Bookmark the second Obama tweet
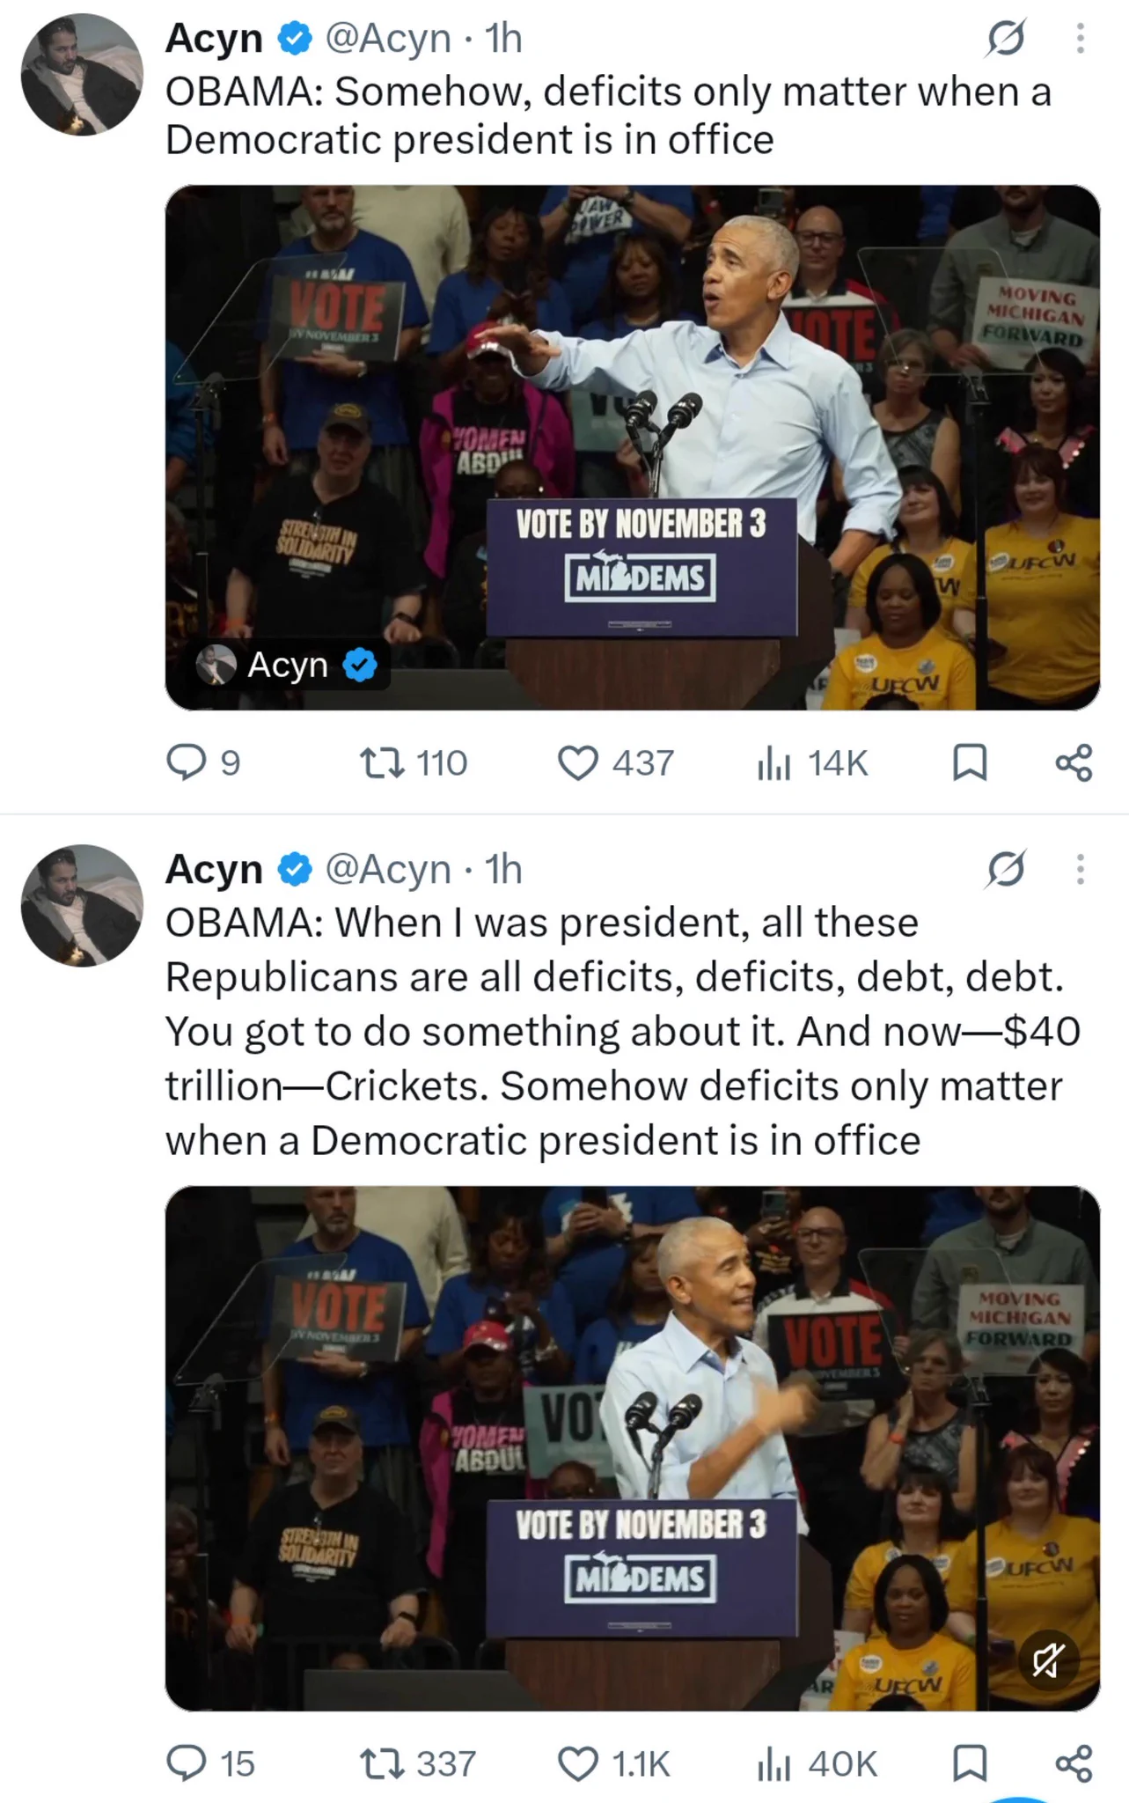The height and width of the screenshot is (1803, 1129). point(970,1764)
